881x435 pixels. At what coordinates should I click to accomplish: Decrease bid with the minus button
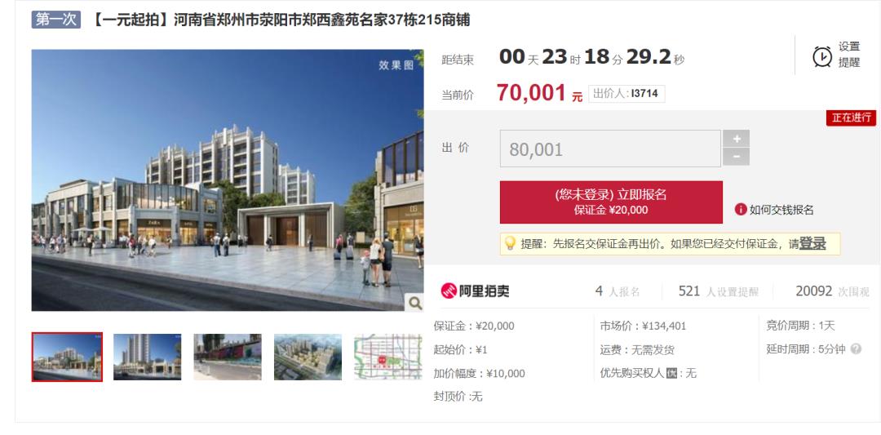(x=736, y=157)
